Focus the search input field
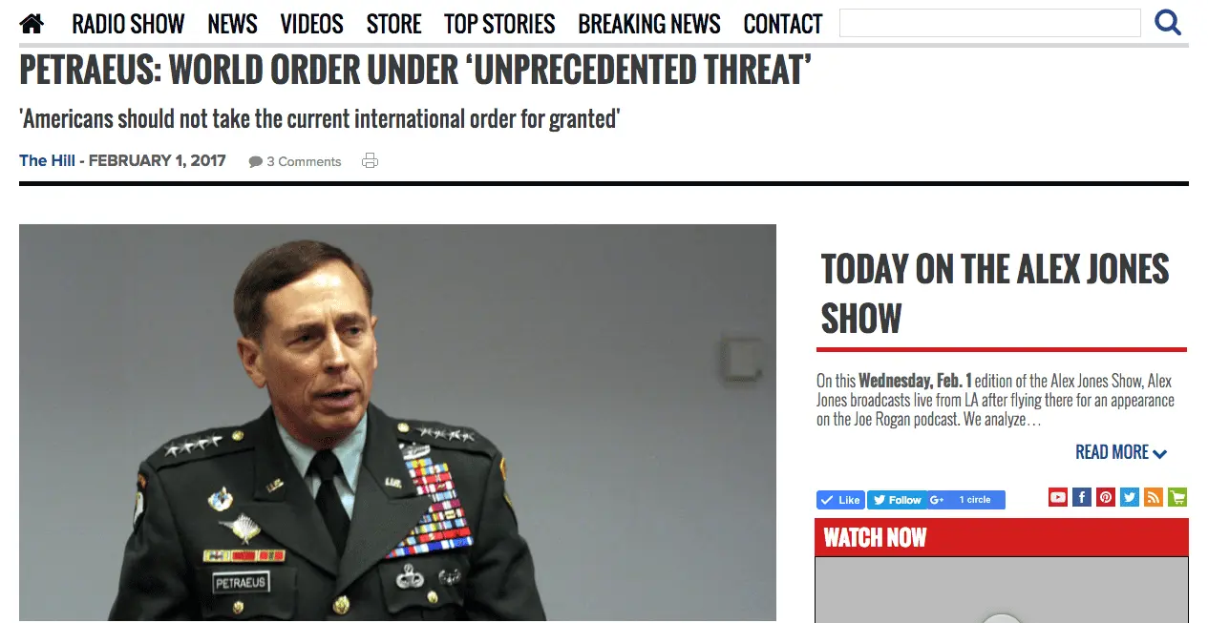 (x=990, y=23)
